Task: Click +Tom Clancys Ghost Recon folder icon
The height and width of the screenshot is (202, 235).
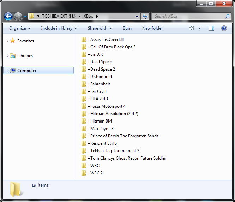Action: (x=84, y=158)
